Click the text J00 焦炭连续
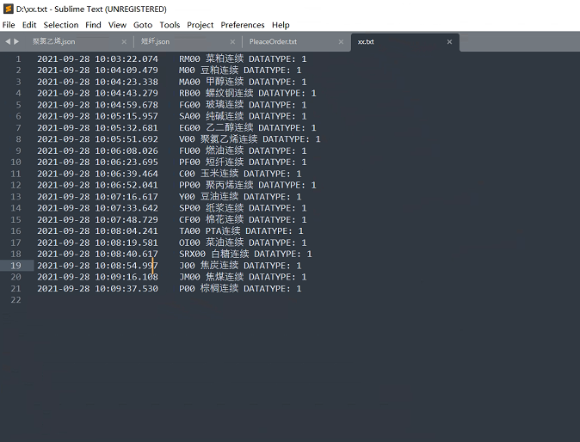580x442 pixels. click(208, 266)
